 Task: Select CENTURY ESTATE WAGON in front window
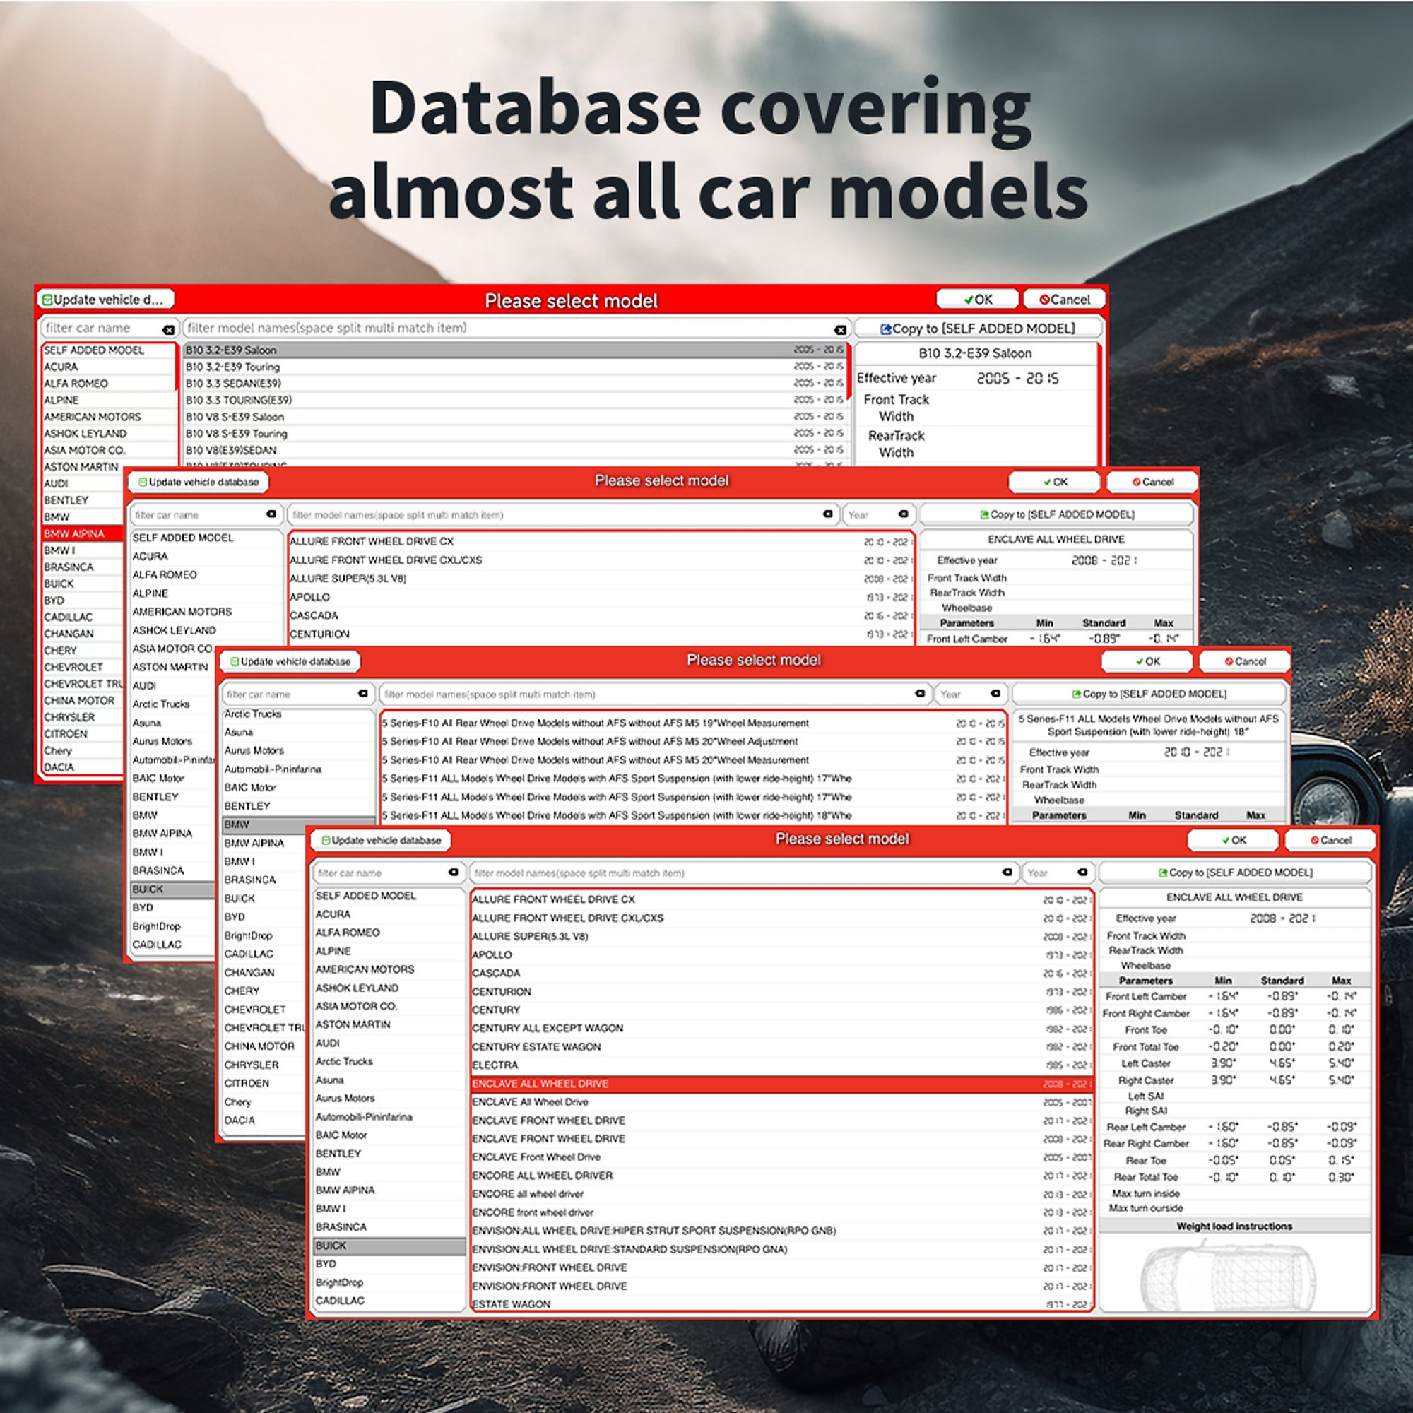tap(781, 1046)
